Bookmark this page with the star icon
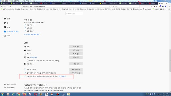Viewport: 171px width, 96px height. point(110,6)
